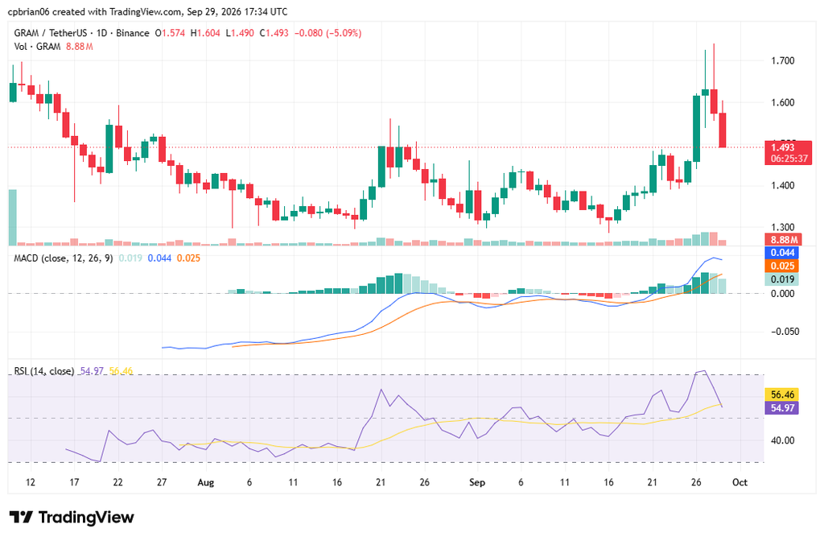The width and height of the screenshot is (824, 541).
Task: Click the yellow 56.46 value in the RSI legend
Action: [121, 371]
